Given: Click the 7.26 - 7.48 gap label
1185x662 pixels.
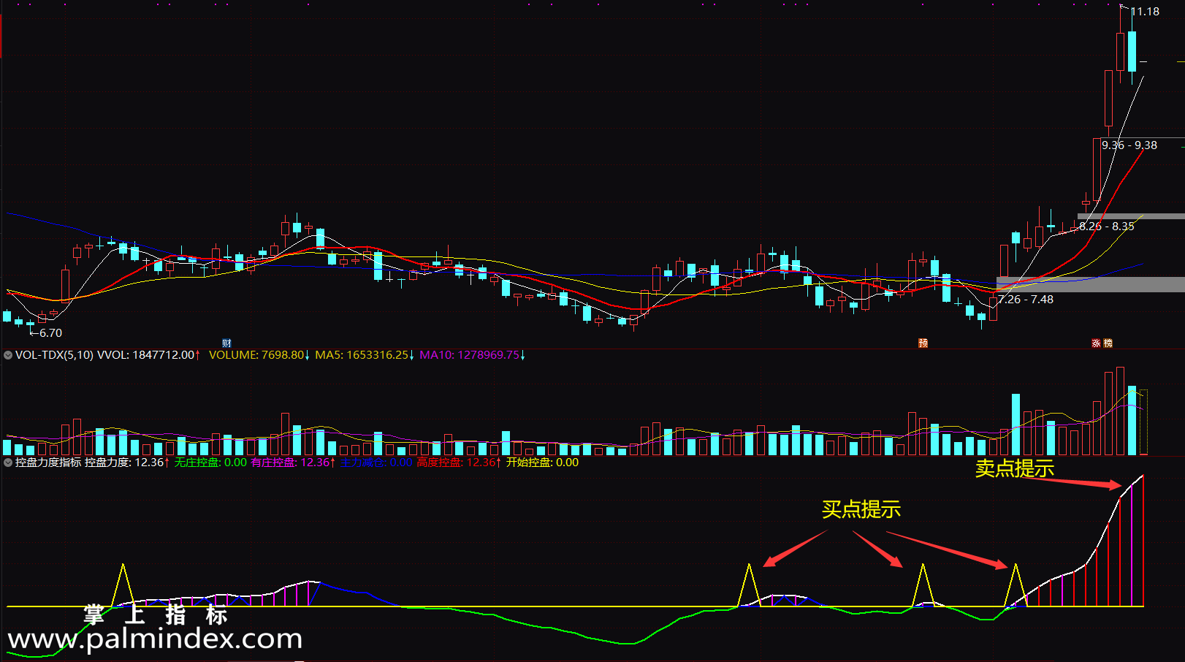Looking at the screenshot, I should [x=1026, y=300].
